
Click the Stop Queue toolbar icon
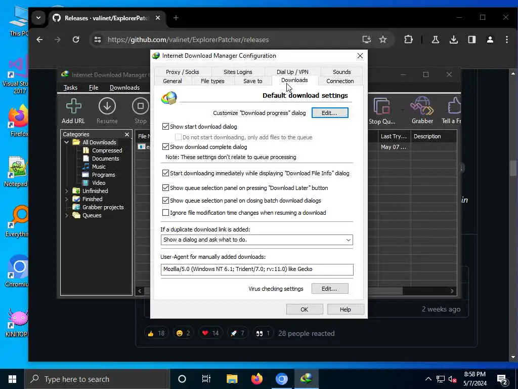pos(382,111)
